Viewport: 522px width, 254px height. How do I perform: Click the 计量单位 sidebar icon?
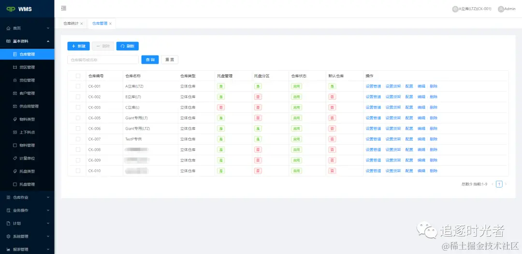15,159
